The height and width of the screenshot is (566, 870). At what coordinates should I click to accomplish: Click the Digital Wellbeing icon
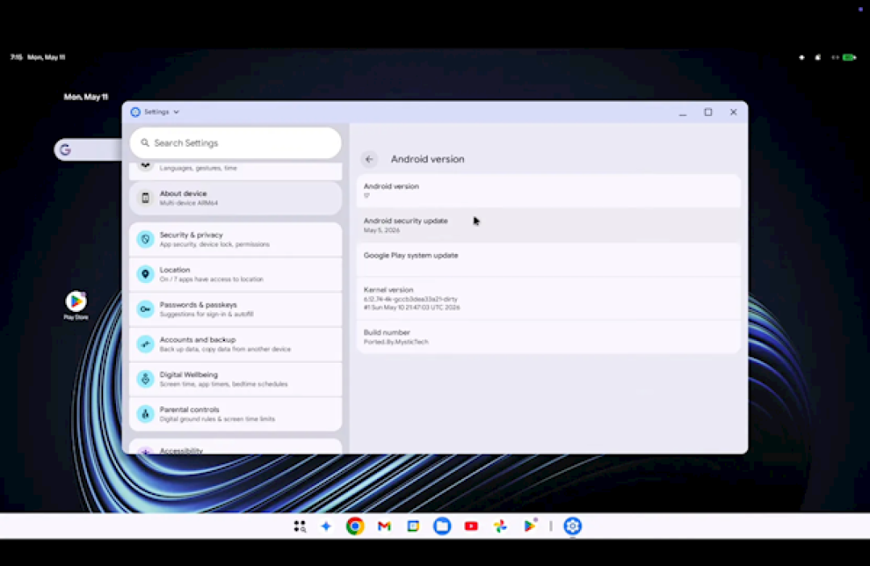[x=145, y=380]
